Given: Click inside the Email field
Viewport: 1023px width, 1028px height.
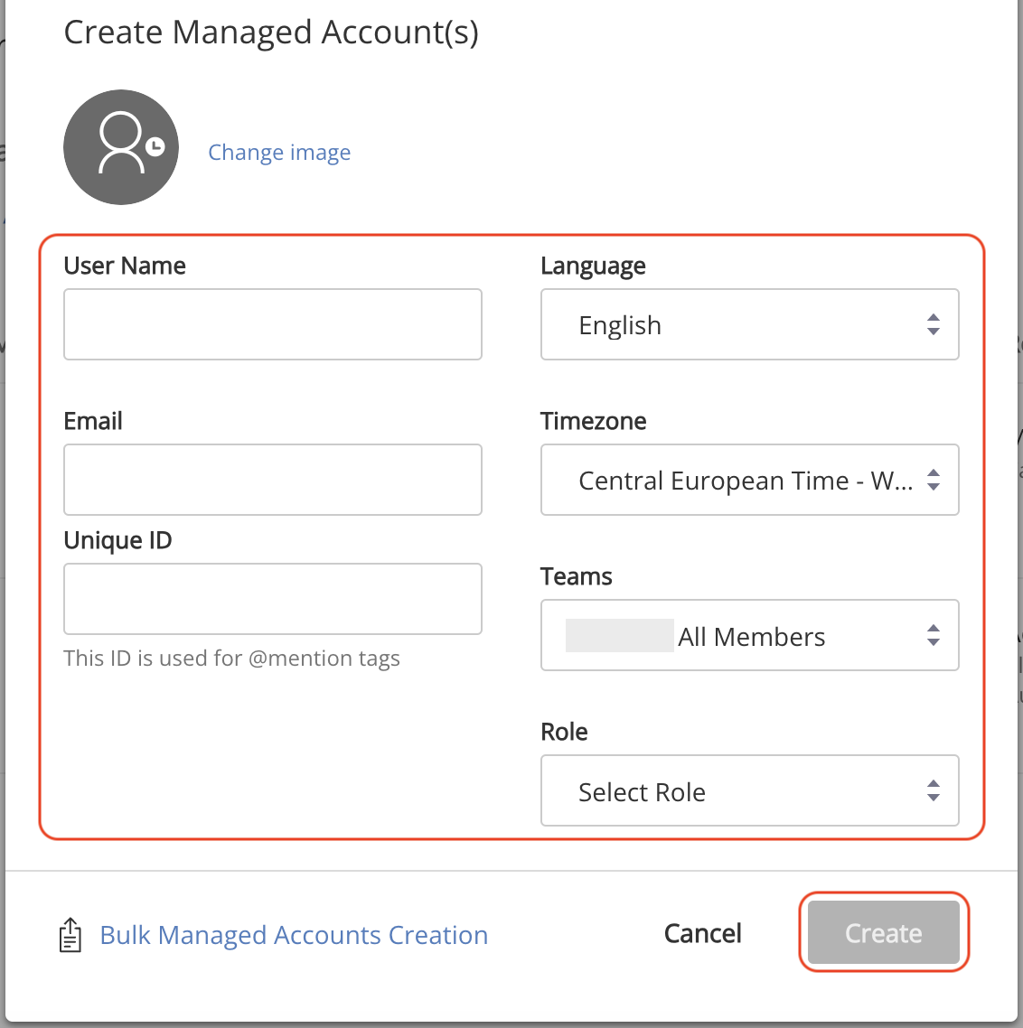Looking at the screenshot, I should [272, 480].
